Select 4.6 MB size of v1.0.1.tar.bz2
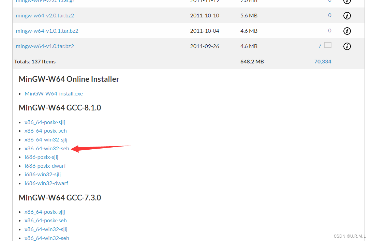The height and width of the screenshot is (241, 371). click(249, 31)
